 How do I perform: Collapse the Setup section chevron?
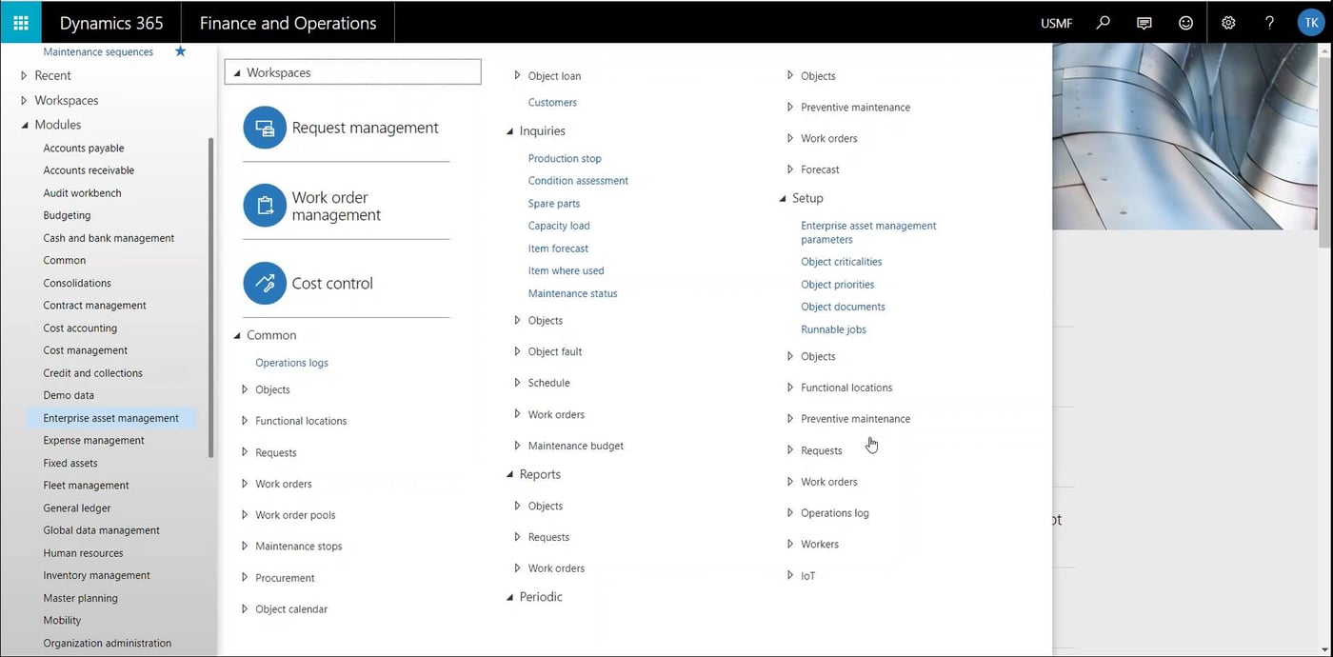click(782, 198)
